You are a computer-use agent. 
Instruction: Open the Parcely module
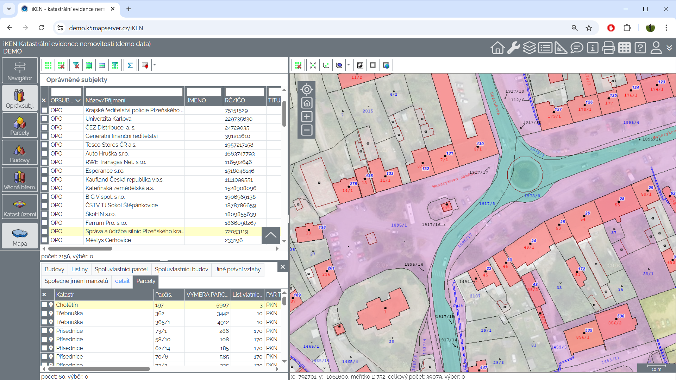pos(20,125)
